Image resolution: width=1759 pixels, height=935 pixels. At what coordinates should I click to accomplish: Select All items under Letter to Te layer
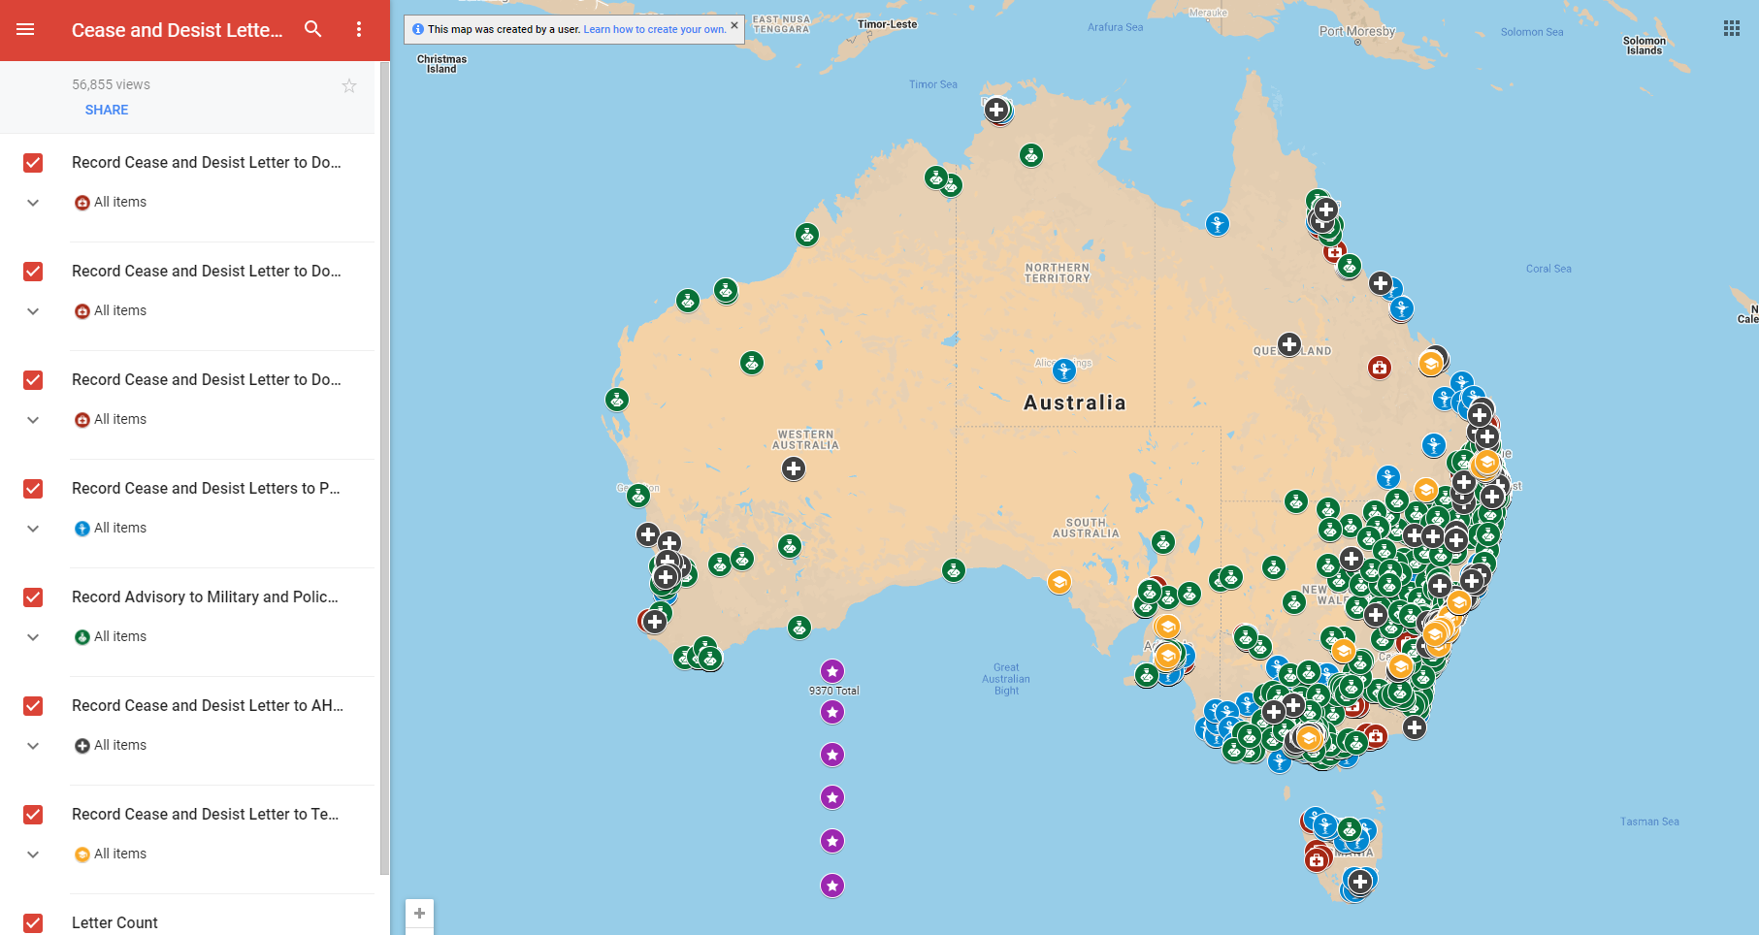pos(120,854)
